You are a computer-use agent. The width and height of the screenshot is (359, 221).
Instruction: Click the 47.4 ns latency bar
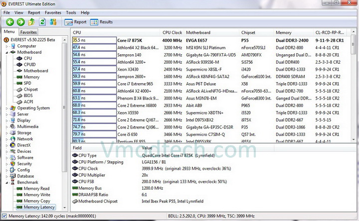tap(94, 48)
